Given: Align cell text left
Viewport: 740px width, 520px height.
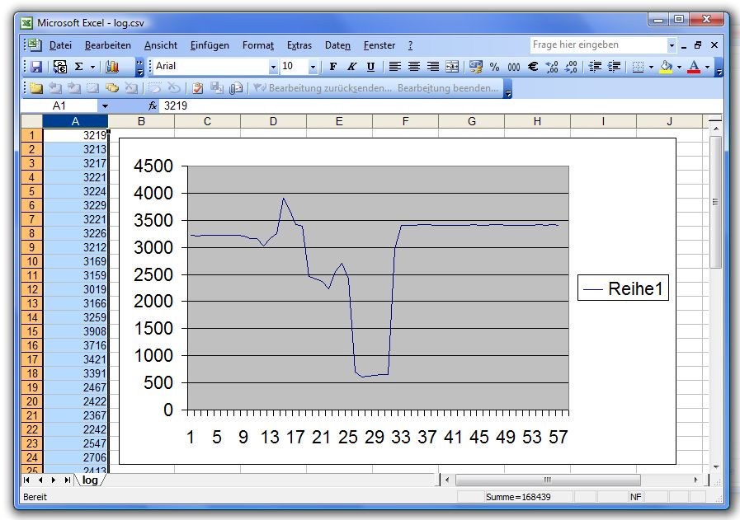Looking at the screenshot, I should tap(394, 67).
